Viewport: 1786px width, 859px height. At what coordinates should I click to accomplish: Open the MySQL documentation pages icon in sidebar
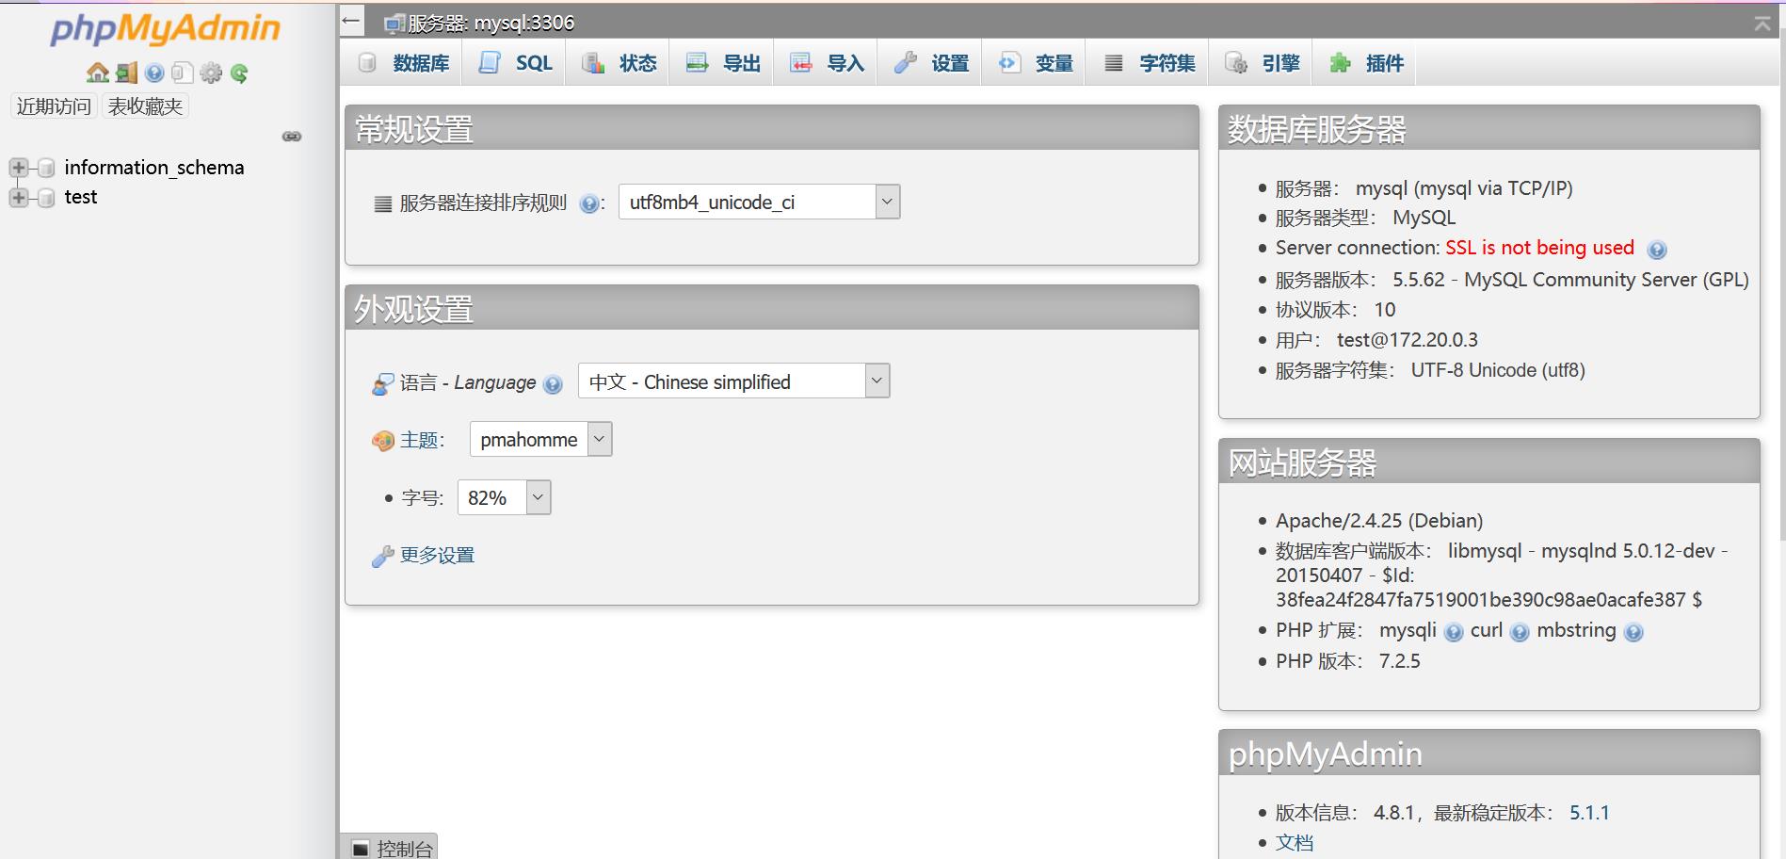click(x=183, y=73)
